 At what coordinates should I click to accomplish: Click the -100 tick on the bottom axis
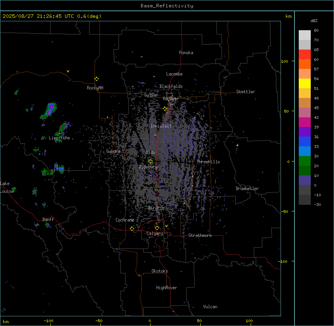pos(49,321)
